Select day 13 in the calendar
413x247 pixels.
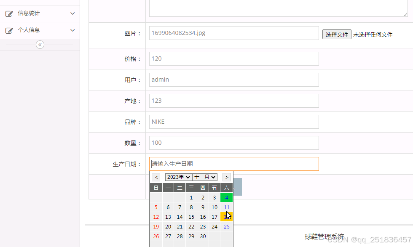pyautogui.click(x=168, y=217)
